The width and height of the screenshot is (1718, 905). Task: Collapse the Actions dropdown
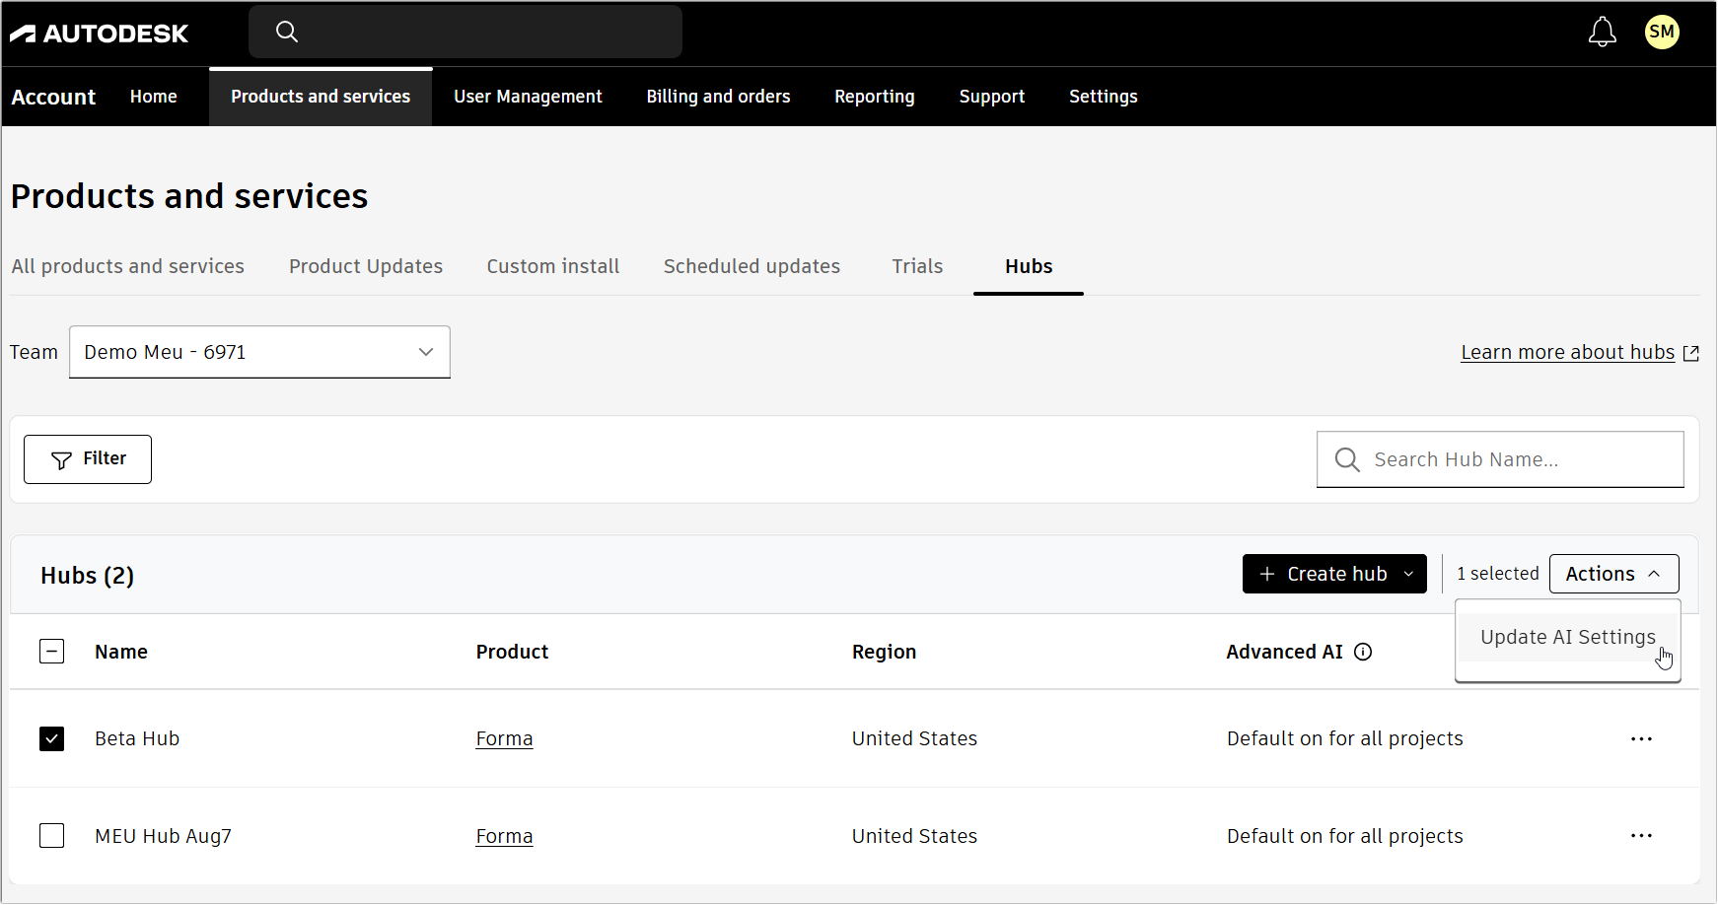1613,574
